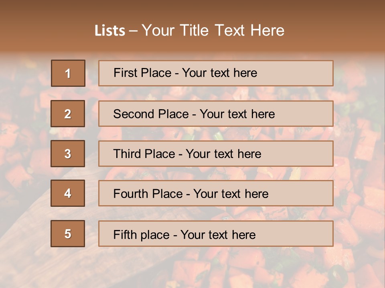Click the bold word 'Lists' in title
385x288 pixels.
[110, 31]
